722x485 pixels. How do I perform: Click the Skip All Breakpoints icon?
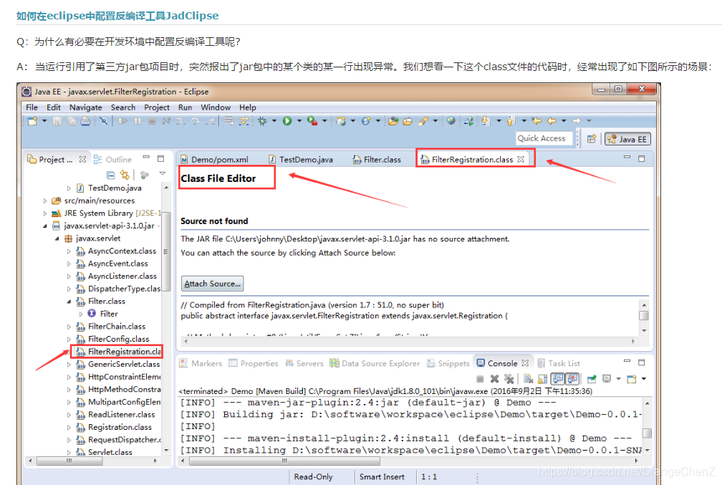pyautogui.click(x=104, y=121)
